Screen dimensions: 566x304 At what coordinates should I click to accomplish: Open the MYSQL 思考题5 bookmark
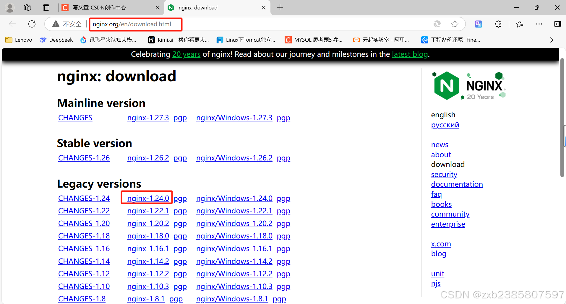click(x=314, y=40)
